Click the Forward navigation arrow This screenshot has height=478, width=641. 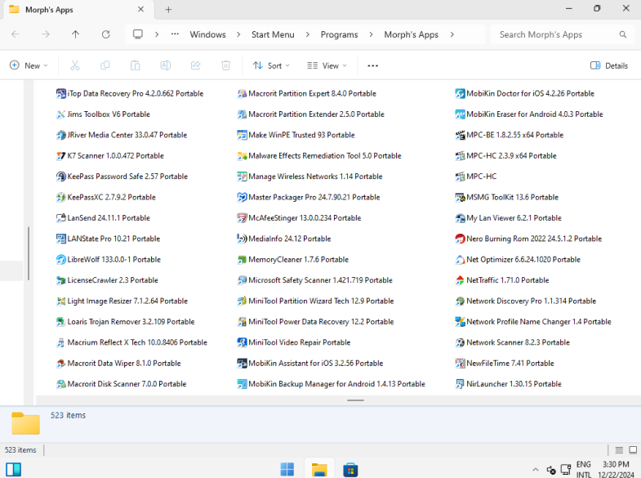[46, 34]
